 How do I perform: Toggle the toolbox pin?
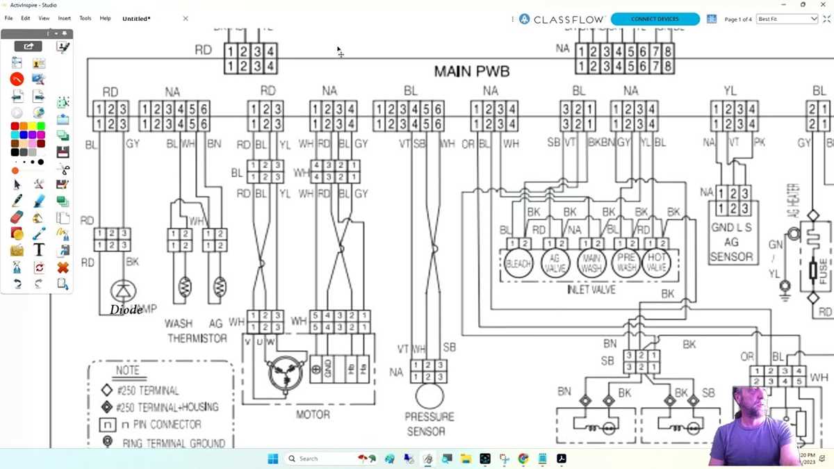click(x=65, y=33)
